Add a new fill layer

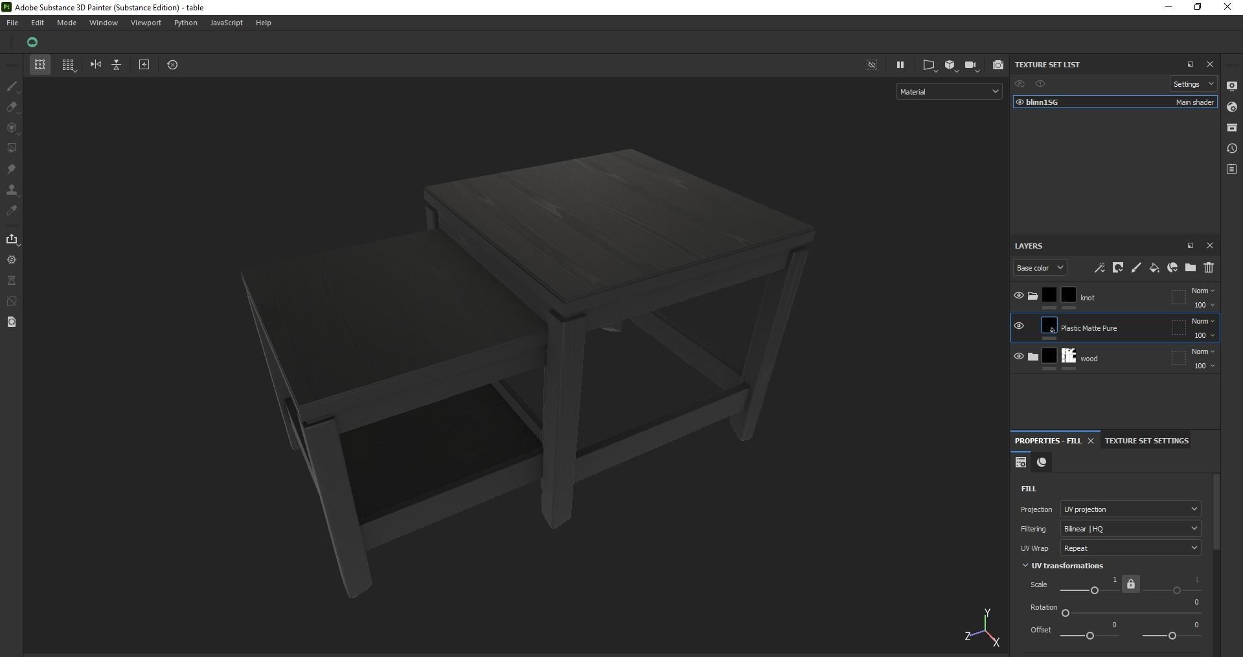(1154, 267)
